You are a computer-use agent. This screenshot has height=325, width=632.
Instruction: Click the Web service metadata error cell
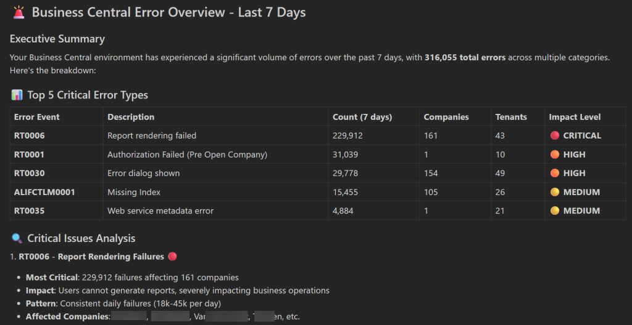coord(160,211)
